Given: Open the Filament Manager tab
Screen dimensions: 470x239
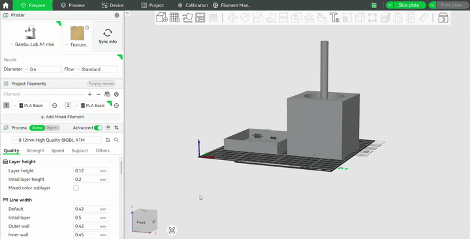Looking at the screenshot, I should [232, 5].
